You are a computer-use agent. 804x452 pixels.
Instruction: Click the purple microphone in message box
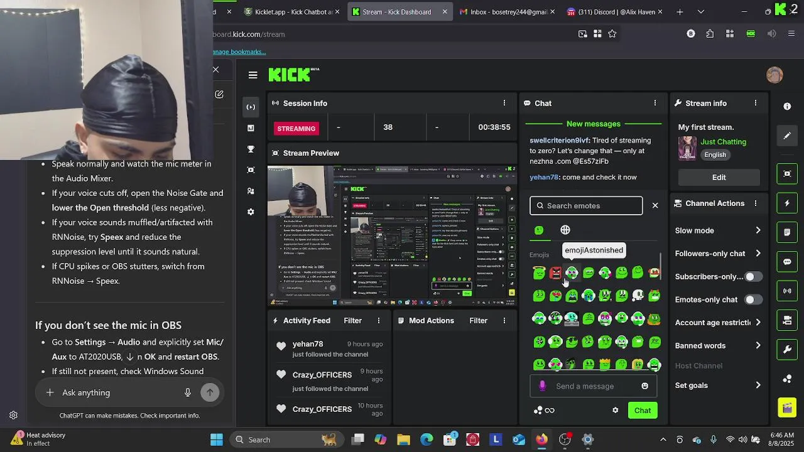[543, 386]
